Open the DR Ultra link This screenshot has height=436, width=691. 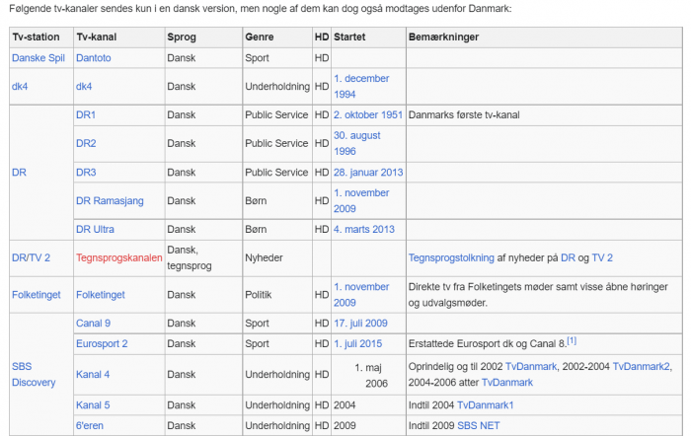click(x=95, y=230)
